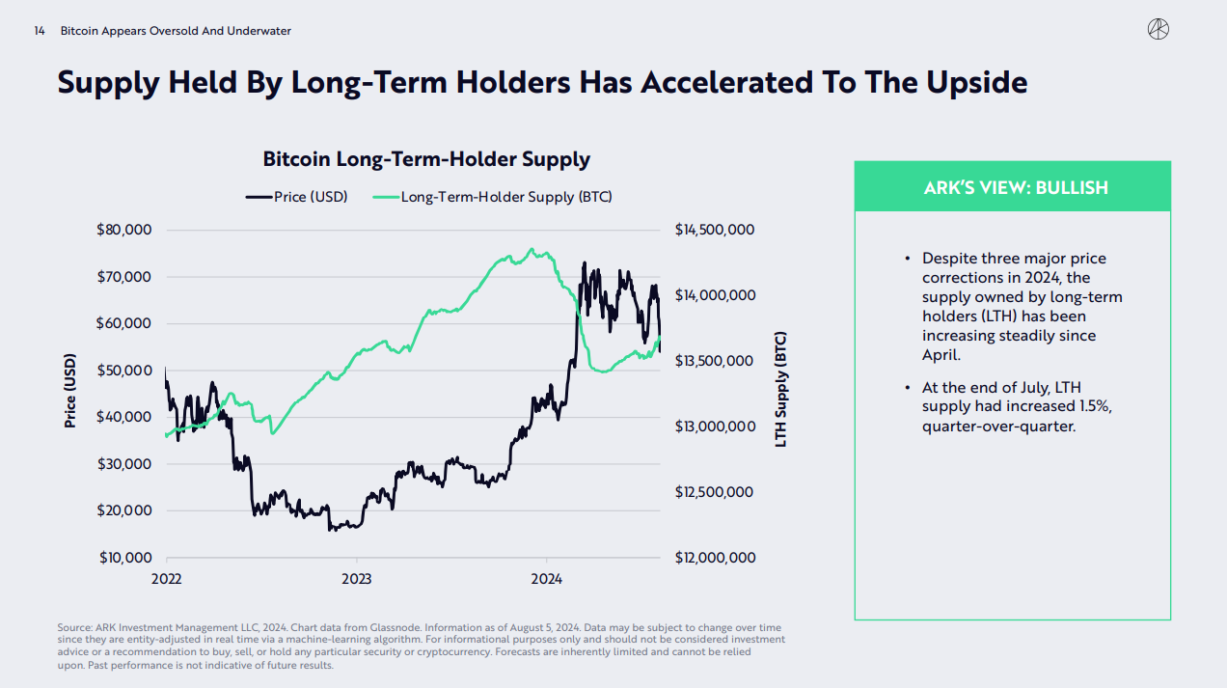
Task: Click the $12,000,000 LTH supply axis label
Action: 715,558
